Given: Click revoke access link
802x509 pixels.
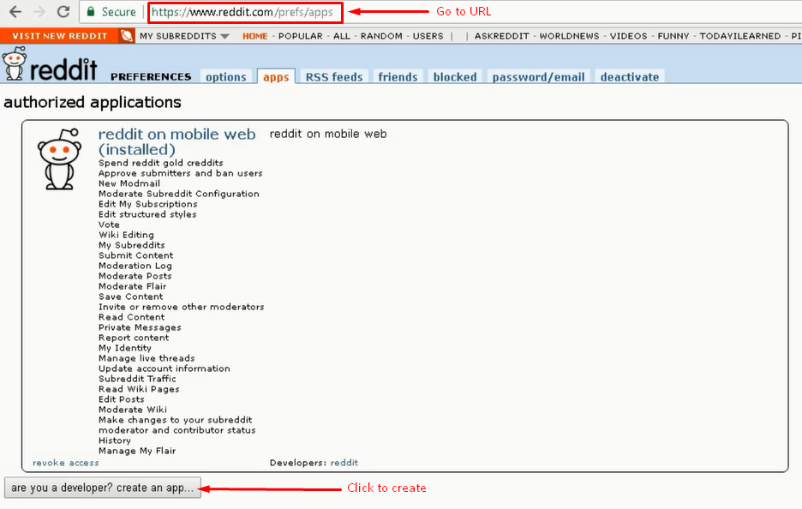Looking at the screenshot, I should click(65, 463).
